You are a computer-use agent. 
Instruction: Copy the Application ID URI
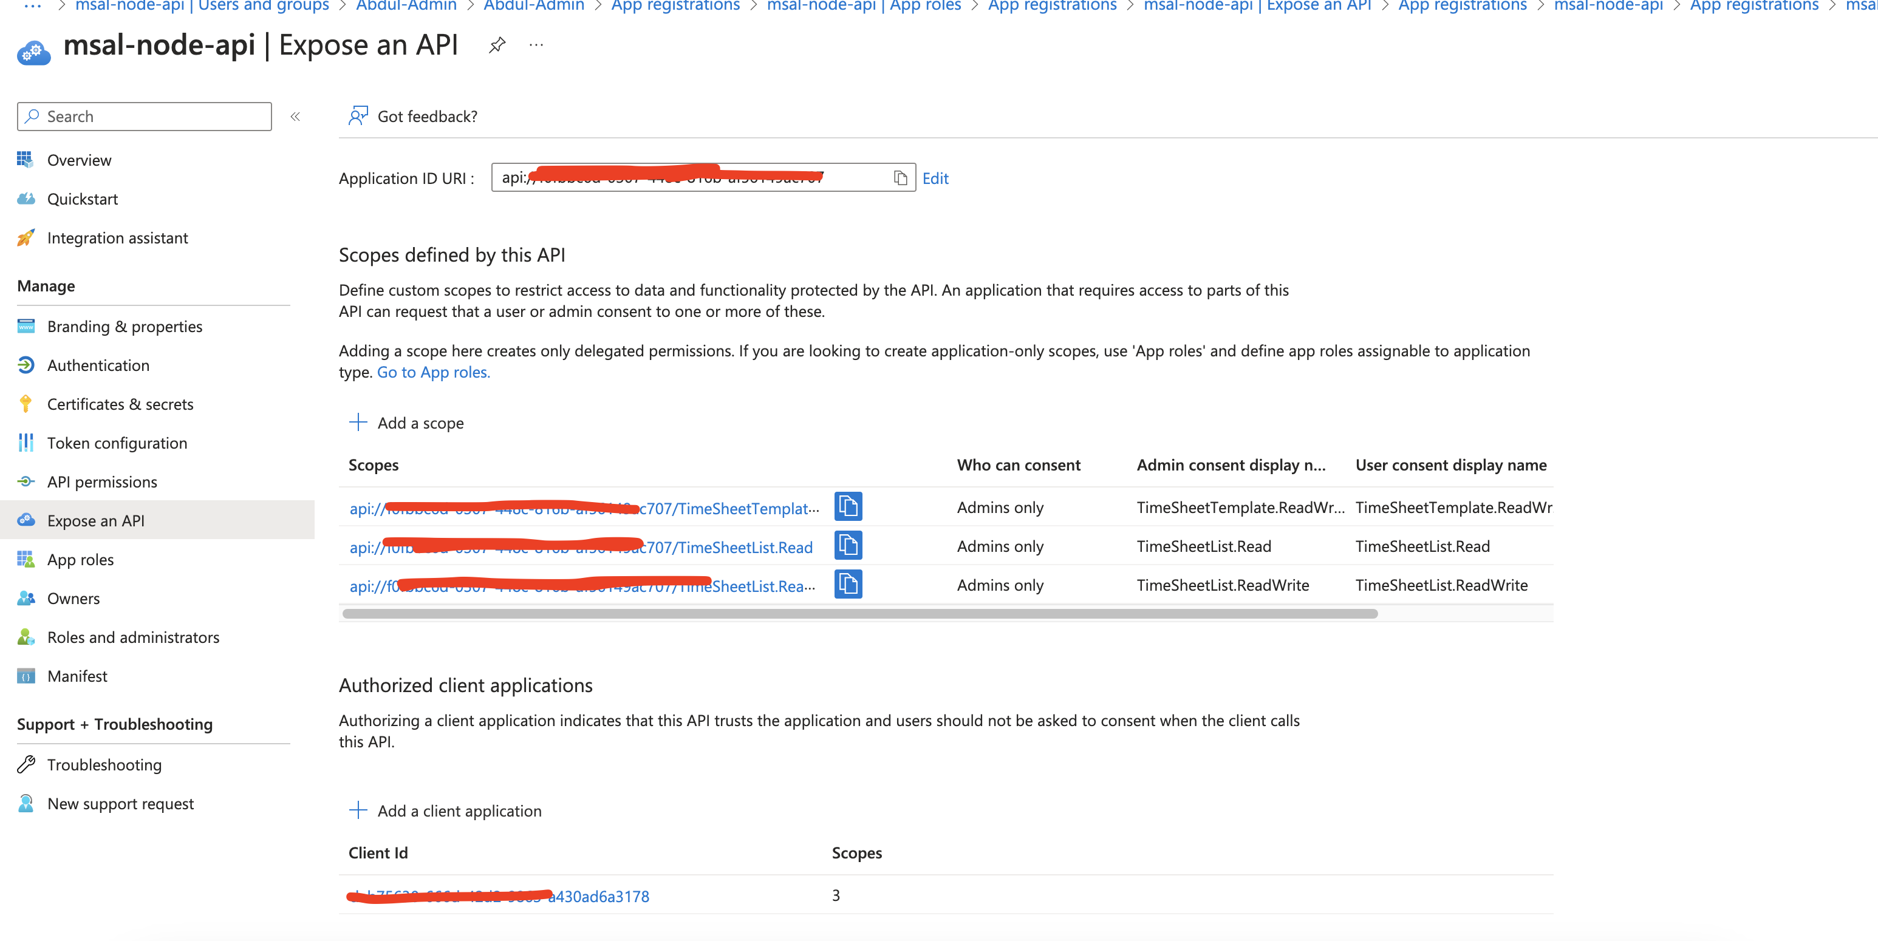click(x=900, y=178)
